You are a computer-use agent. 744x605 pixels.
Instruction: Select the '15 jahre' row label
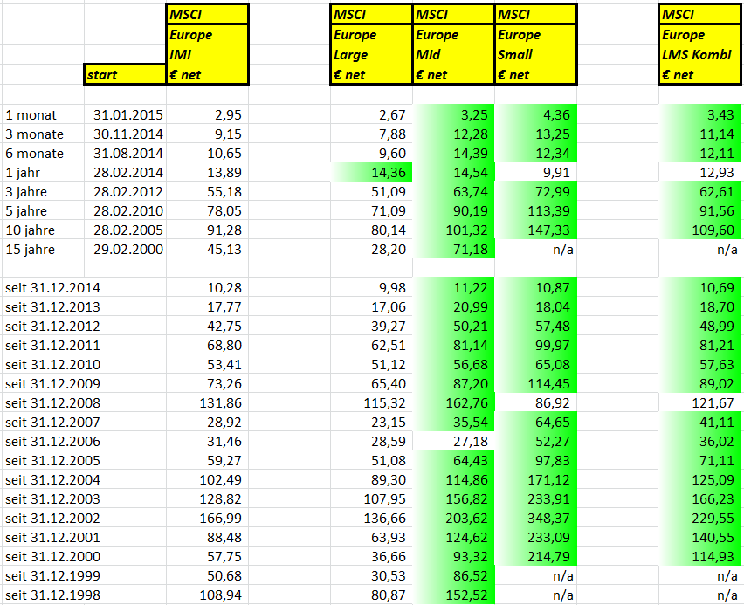click(30, 250)
